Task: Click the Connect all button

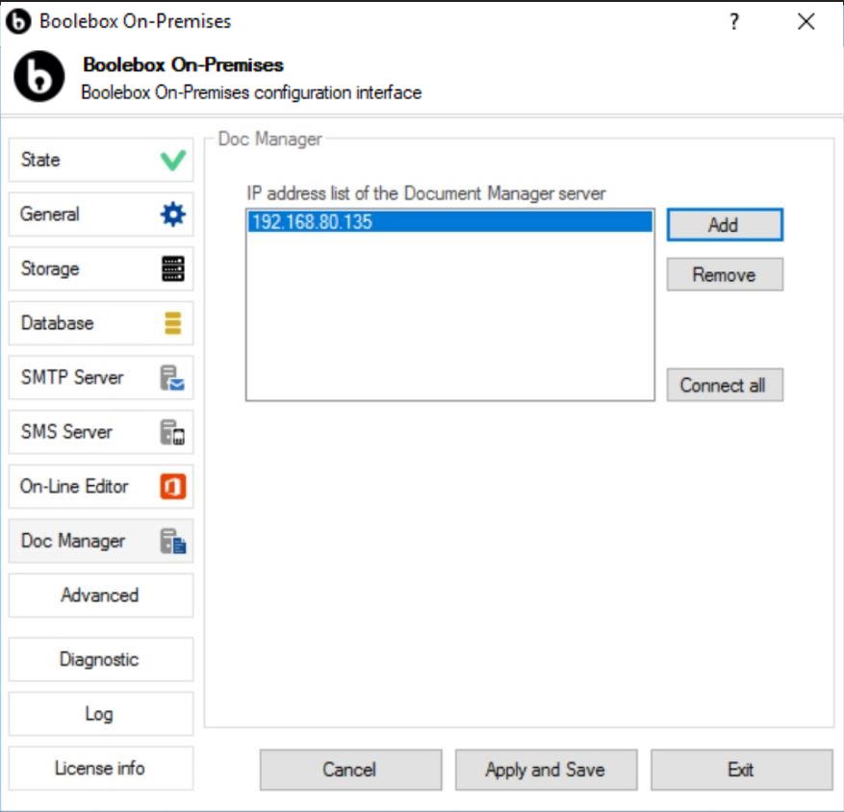Action: pyautogui.click(x=725, y=385)
